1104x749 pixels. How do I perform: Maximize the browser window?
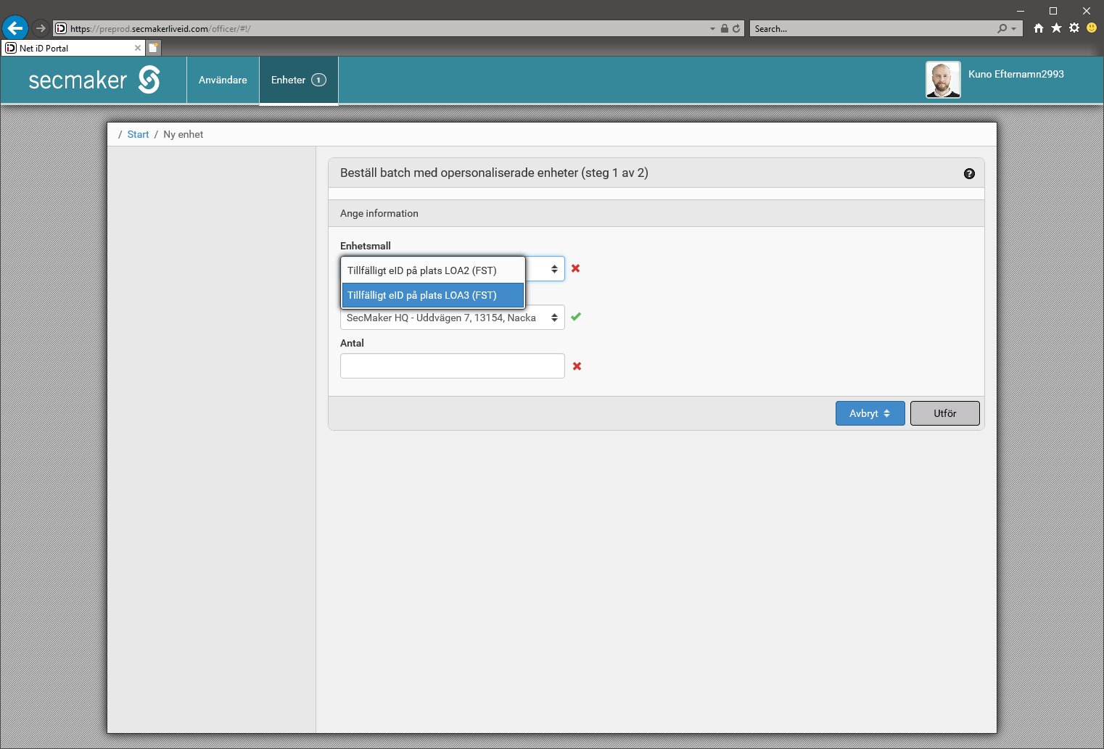[x=1053, y=10]
